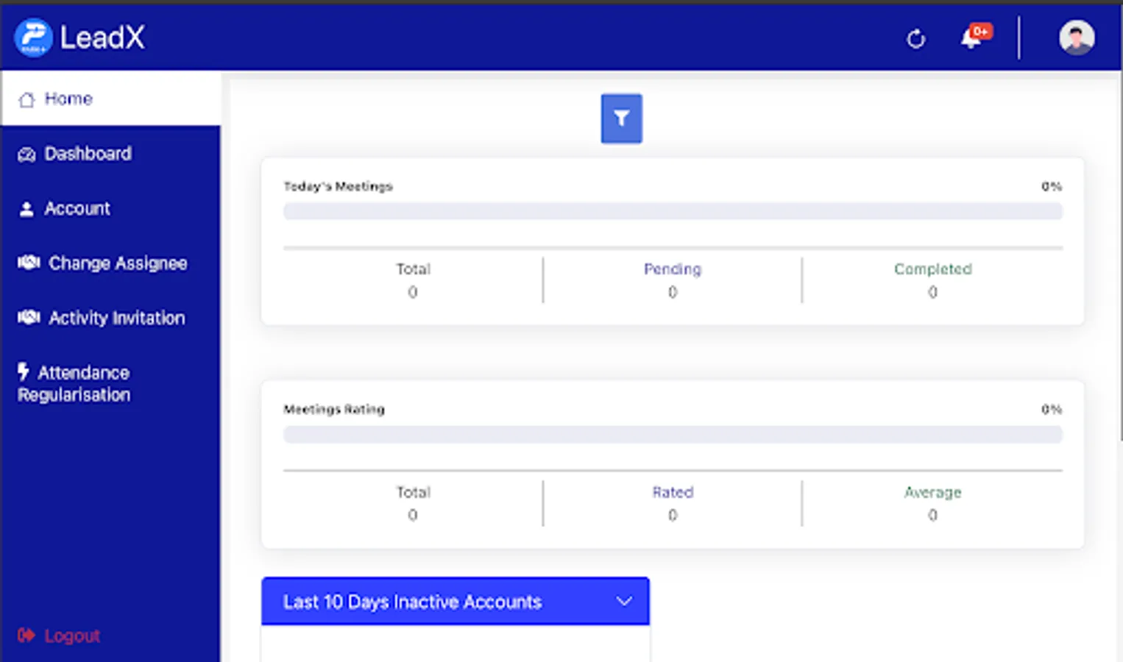Click the Home icon in sidebar
The width and height of the screenshot is (1123, 662).
coord(26,98)
